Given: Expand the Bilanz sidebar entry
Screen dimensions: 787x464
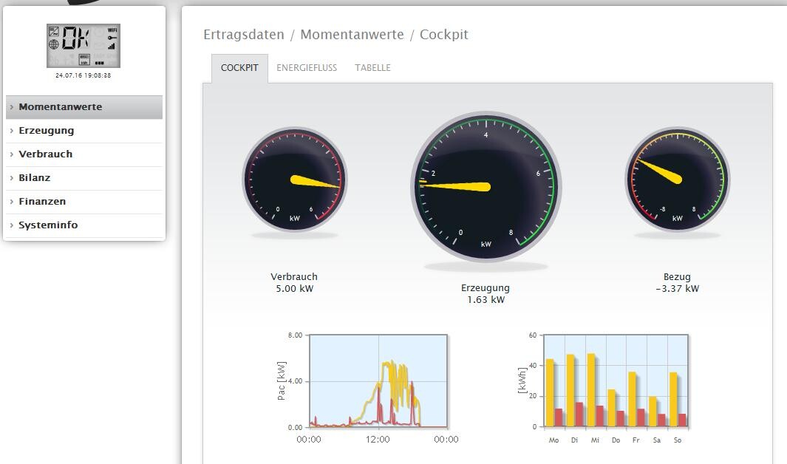Looking at the screenshot, I should (35, 178).
